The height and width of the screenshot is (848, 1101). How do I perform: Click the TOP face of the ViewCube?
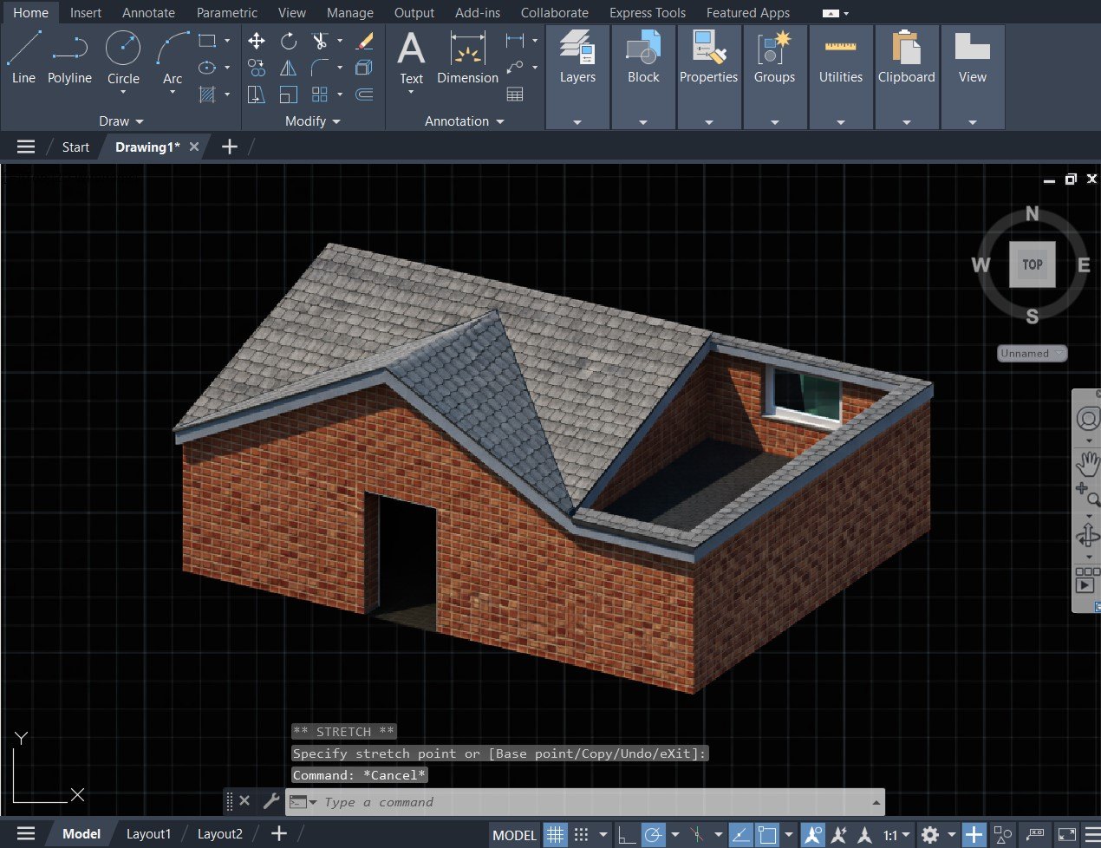click(1032, 264)
